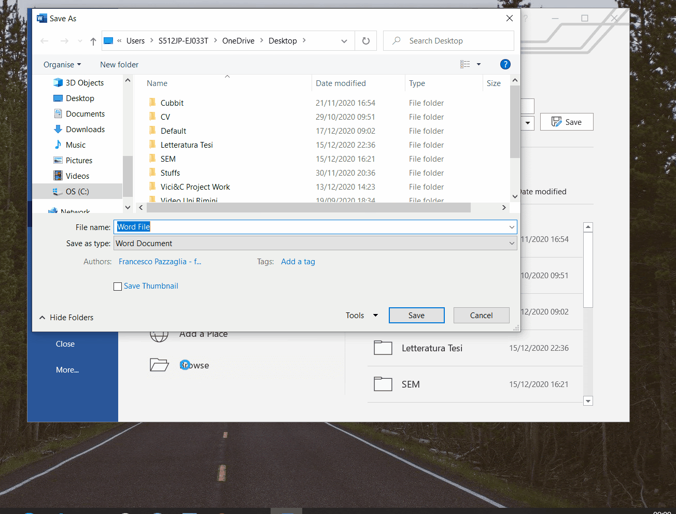Sort by Date modified column

point(341,83)
